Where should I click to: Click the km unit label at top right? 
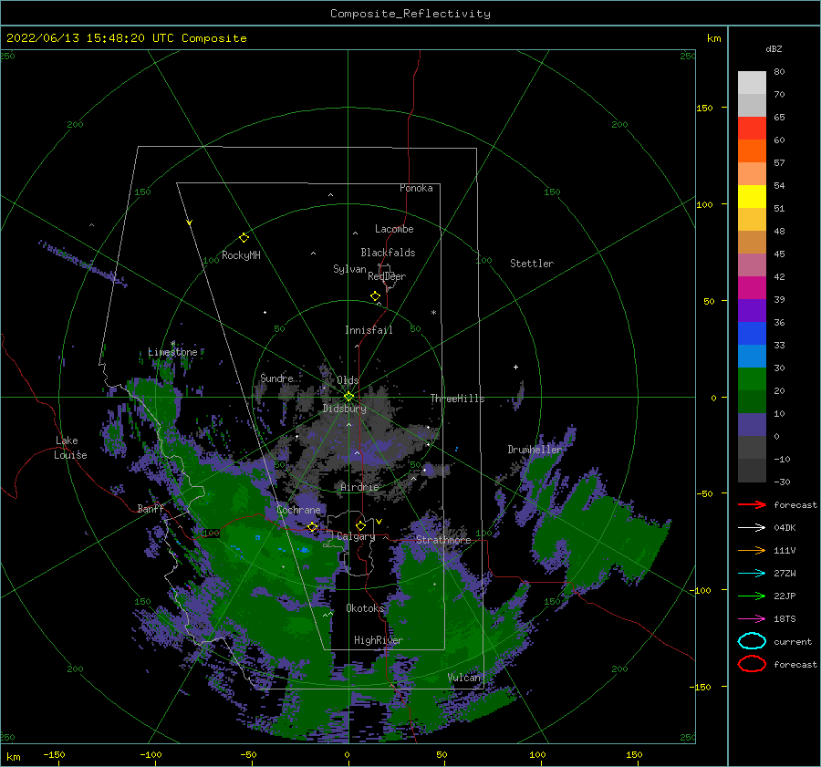(713, 38)
